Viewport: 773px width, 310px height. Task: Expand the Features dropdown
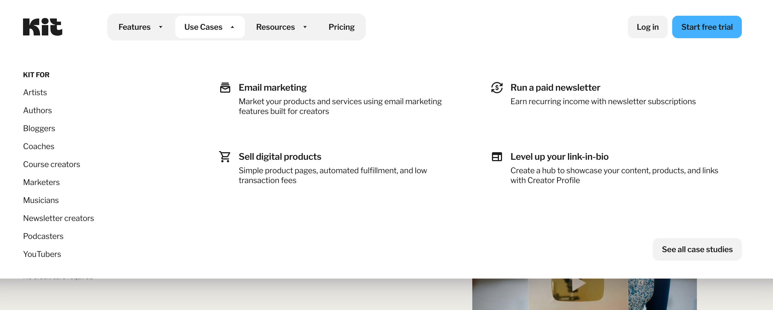point(140,27)
